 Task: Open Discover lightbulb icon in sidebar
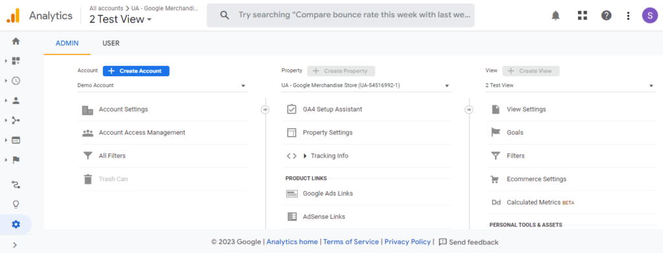point(16,205)
